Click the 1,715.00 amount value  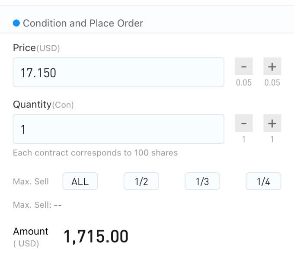(x=96, y=237)
